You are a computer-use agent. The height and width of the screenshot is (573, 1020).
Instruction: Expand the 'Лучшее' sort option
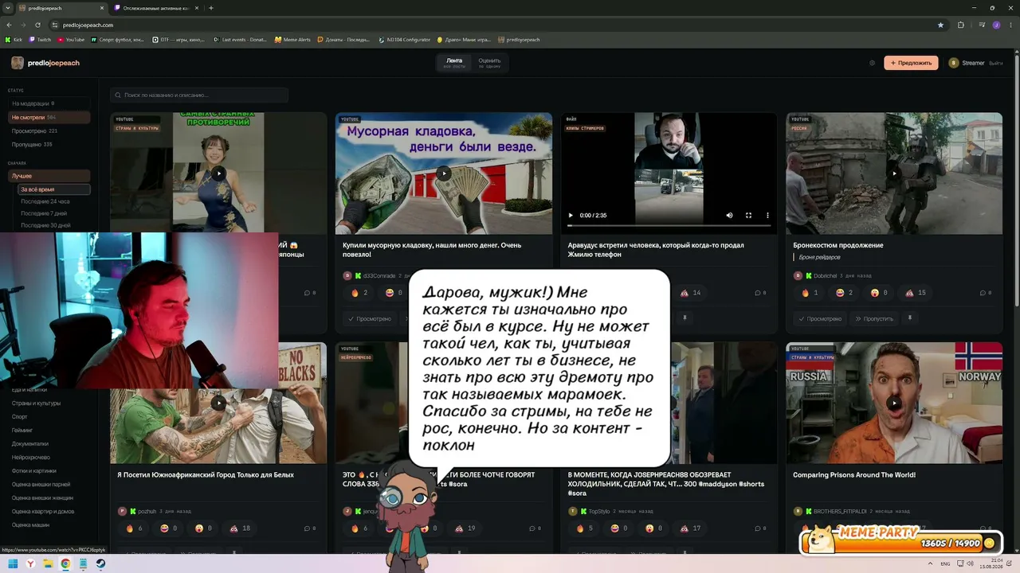48,176
